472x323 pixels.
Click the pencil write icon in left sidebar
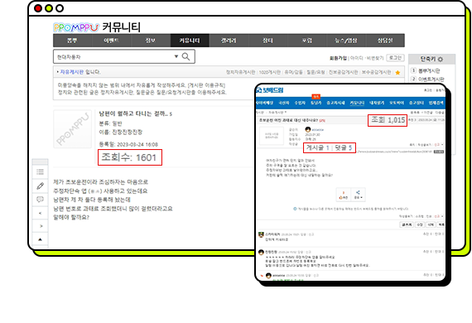40,186
